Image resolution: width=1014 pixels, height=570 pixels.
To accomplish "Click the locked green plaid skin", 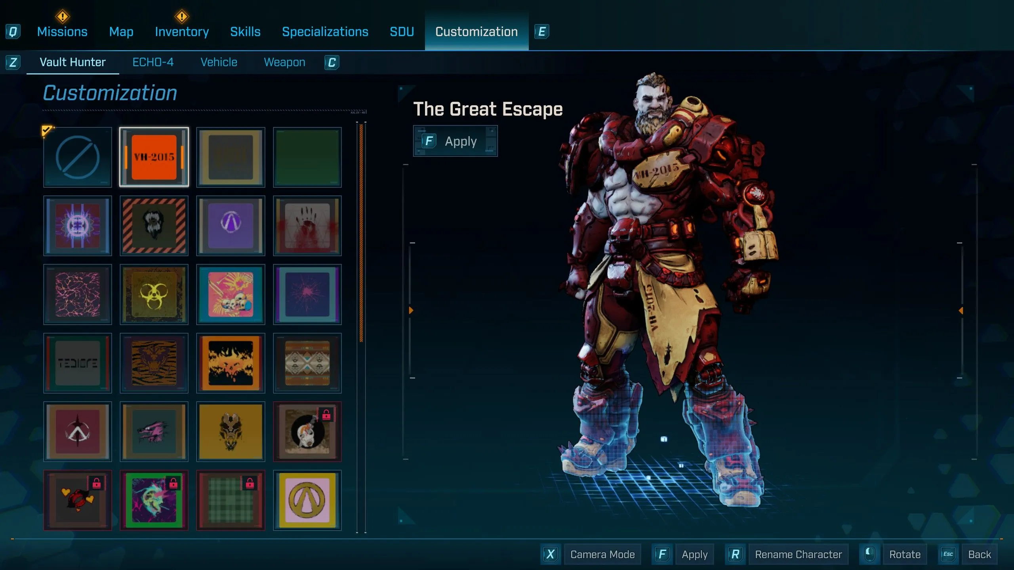I will (231, 500).
